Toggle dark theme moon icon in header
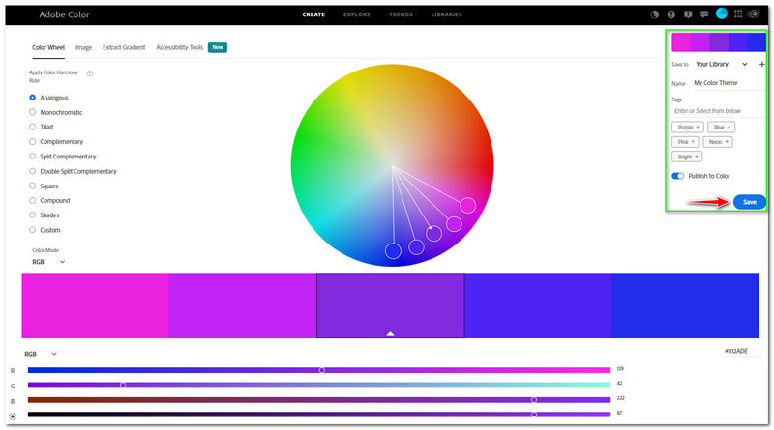Viewport: 774px width, 430px height. (655, 14)
